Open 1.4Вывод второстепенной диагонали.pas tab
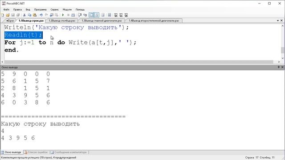The width and height of the screenshot is (285, 160). point(154,21)
